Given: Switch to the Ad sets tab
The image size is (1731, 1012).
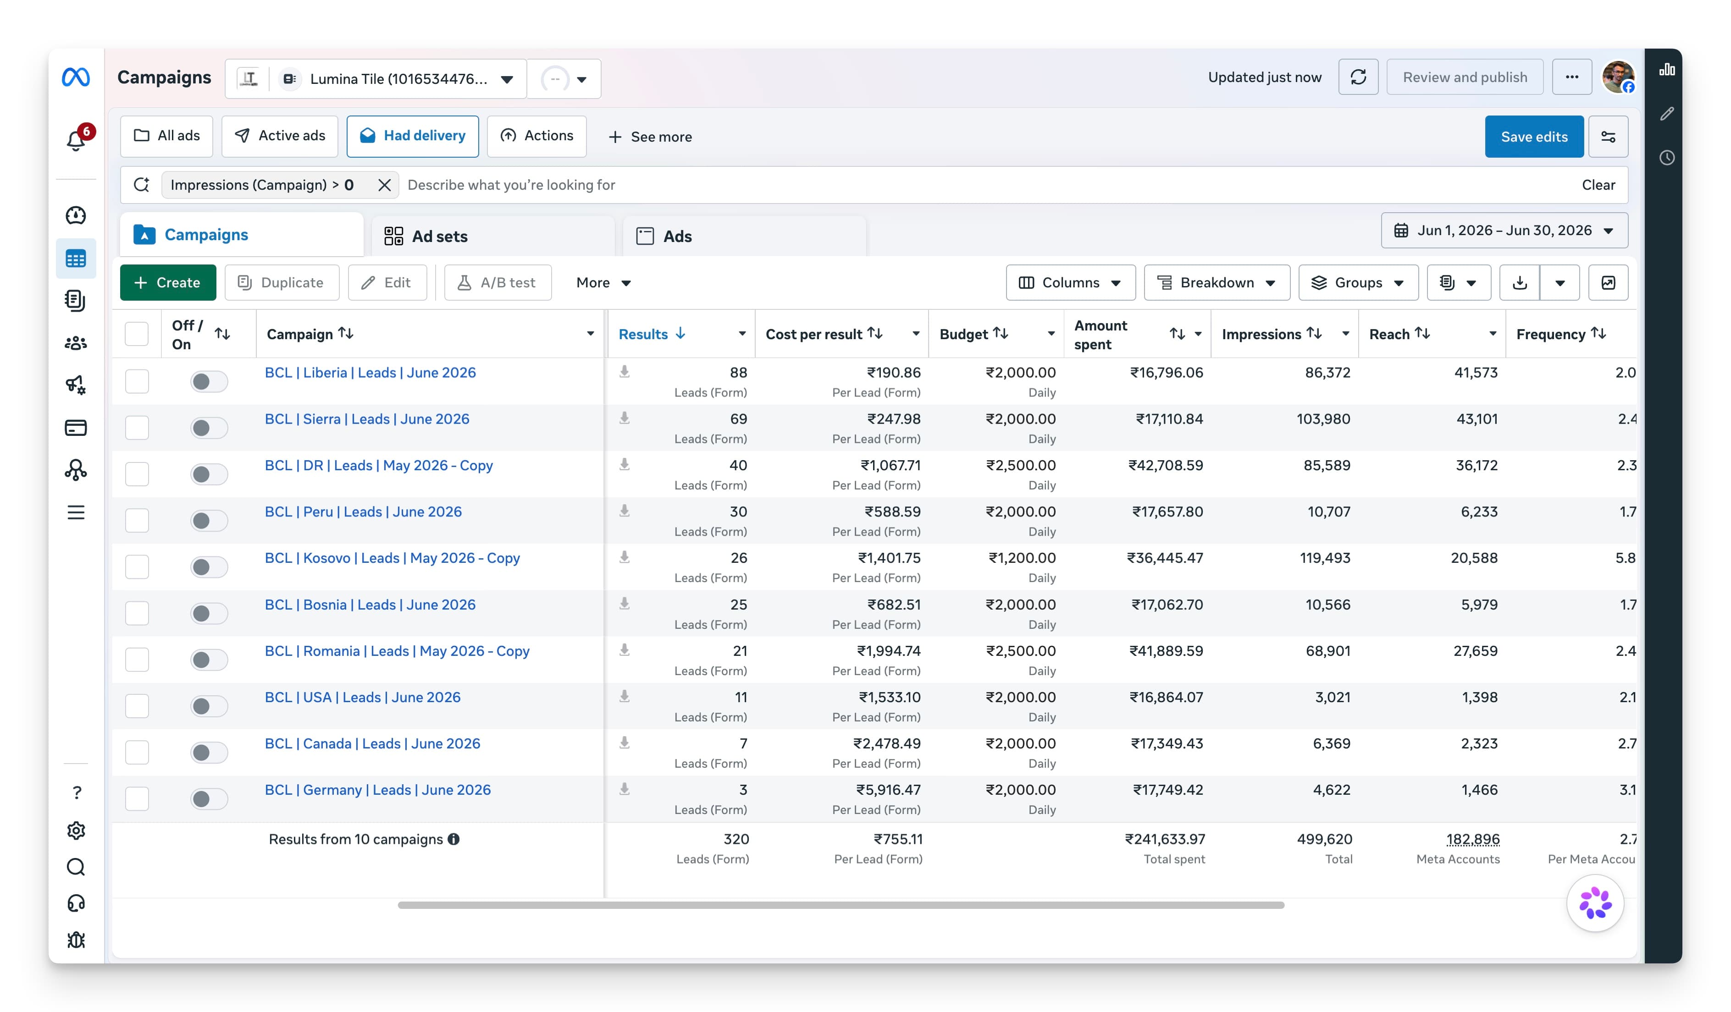Looking at the screenshot, I should tap(493, 236).
